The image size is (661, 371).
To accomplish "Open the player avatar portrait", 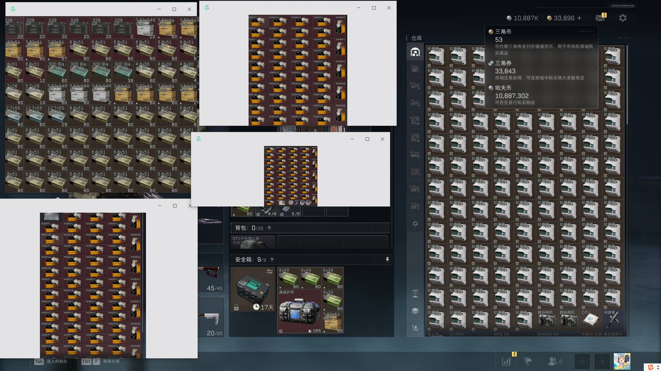I will [622, 361].
